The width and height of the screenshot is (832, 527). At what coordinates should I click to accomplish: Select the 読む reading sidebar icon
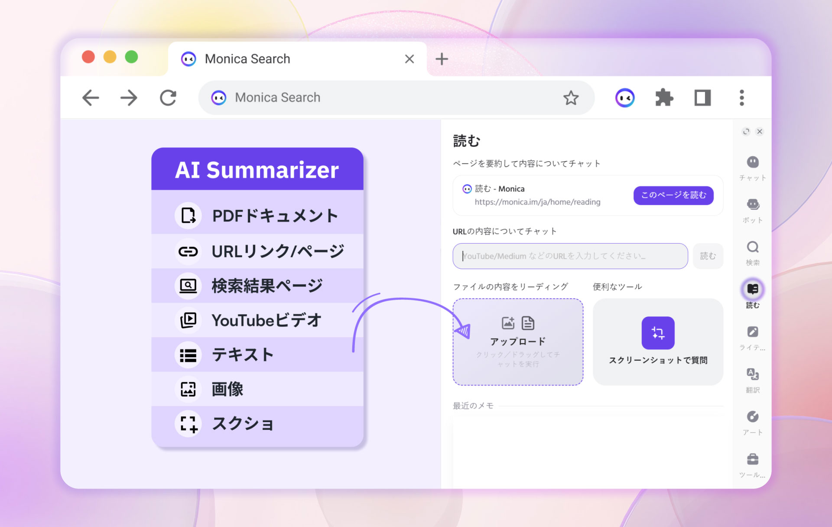[x=753, y=290]
